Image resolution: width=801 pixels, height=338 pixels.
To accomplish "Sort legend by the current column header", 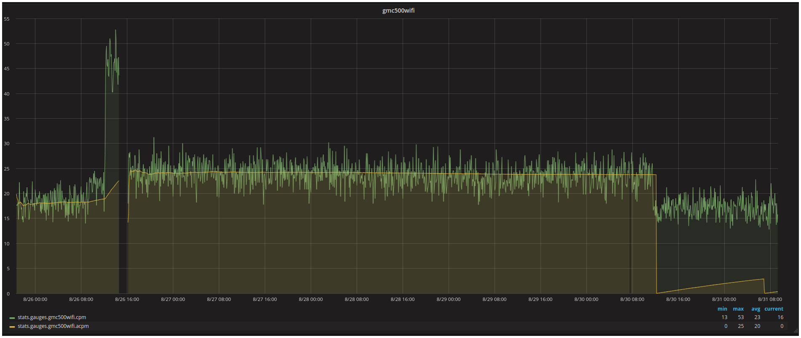I will pyautogui.click(x=774, y=309).
